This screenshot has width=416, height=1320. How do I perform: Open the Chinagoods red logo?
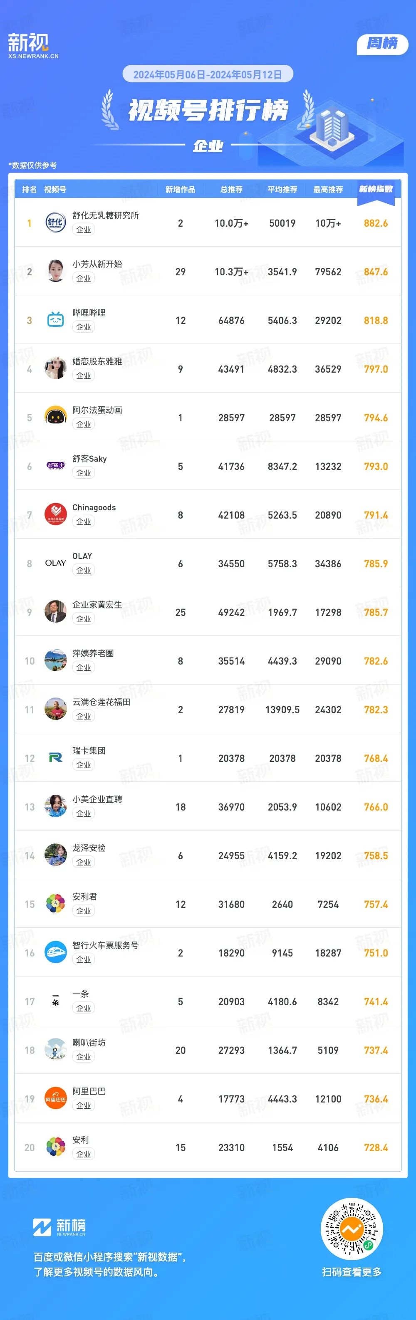pos(55,514)
